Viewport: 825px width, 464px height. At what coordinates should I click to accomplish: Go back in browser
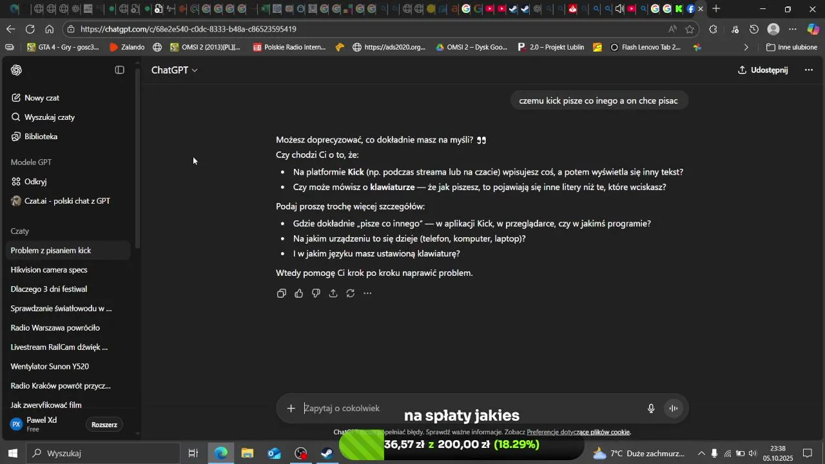[x=11, y=29]
